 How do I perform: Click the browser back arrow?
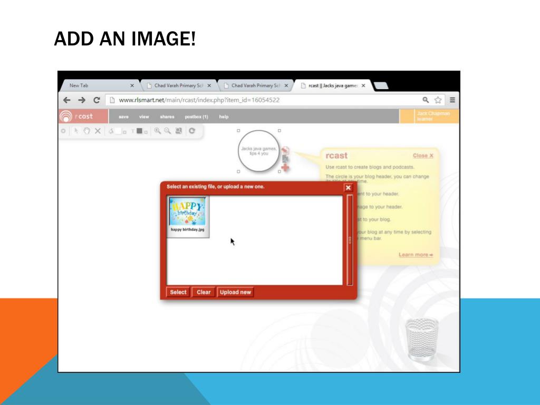click(67, 100)
